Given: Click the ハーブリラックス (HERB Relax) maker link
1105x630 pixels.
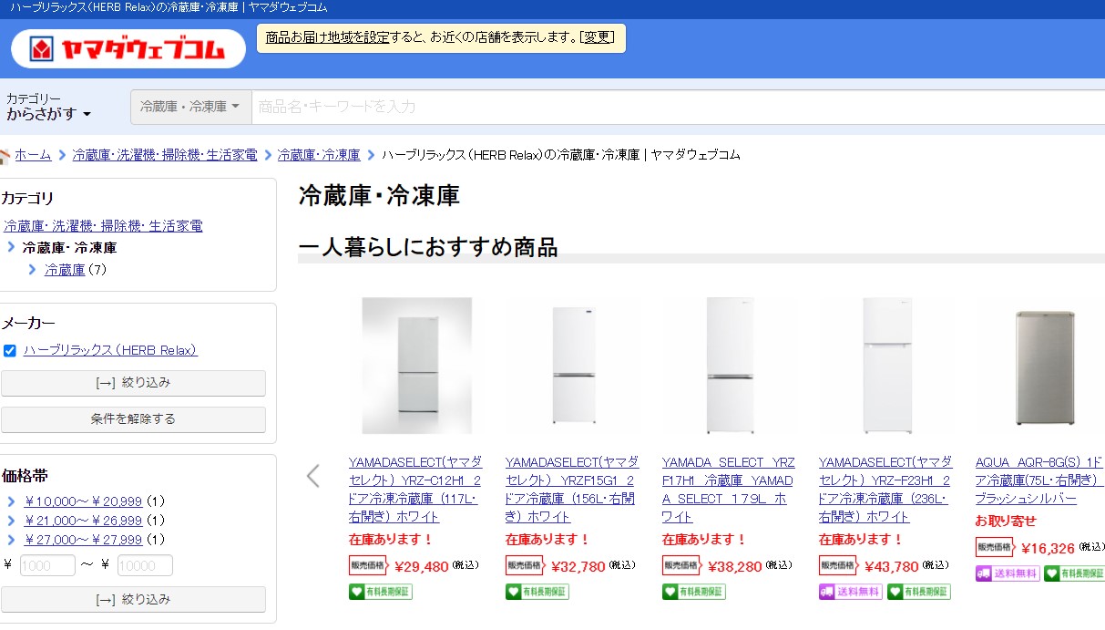Looking at the screenshot, I should point(110,350).
